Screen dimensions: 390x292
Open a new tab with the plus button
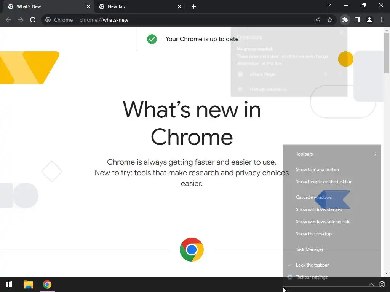click(194, 6)
